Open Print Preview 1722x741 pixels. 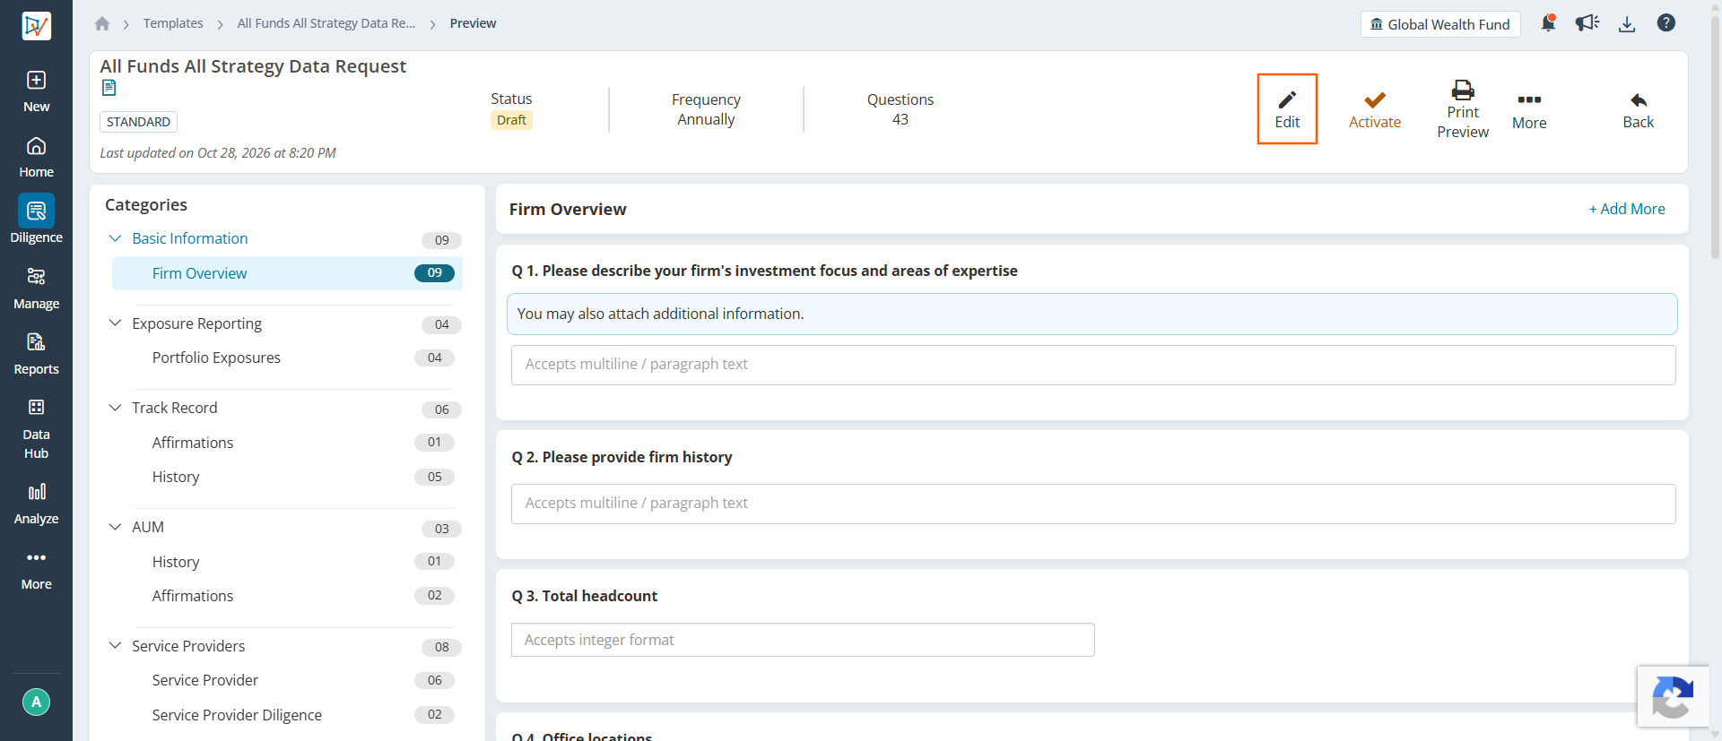(x=1463, y=109)
